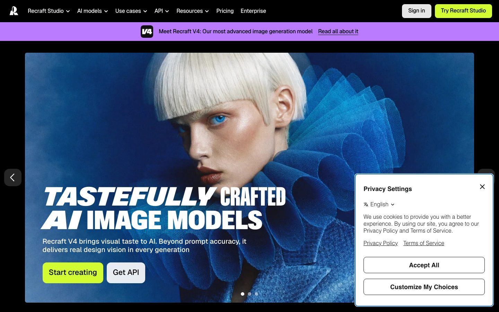499x312 pixels.
Task: Click the Start creating button
Action: (73, 272)
